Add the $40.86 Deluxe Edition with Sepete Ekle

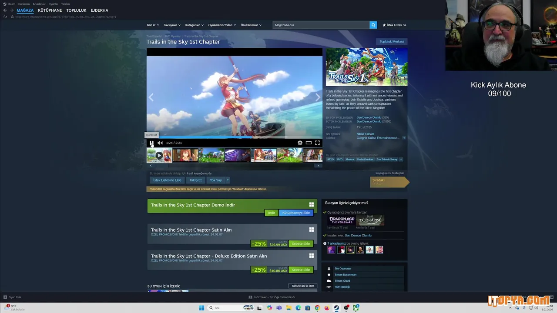point(301,270)
